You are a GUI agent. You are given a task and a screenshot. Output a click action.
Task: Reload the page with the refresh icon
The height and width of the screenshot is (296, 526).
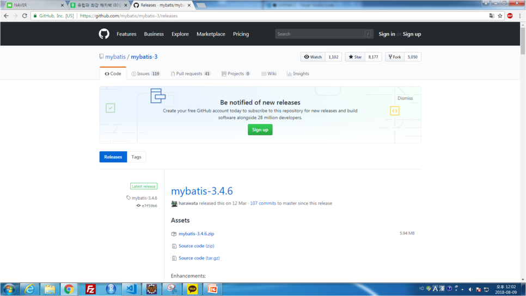tap(25, 16)
